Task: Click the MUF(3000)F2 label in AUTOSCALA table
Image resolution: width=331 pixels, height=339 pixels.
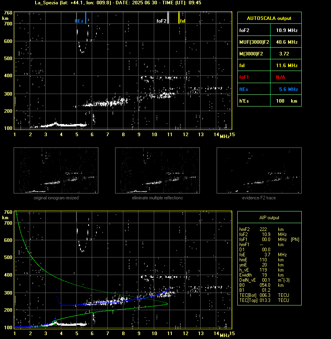Action: coord(254,42)
